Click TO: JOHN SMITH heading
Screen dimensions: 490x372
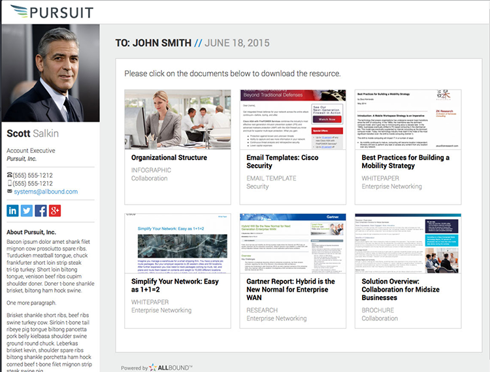[153, 43]
